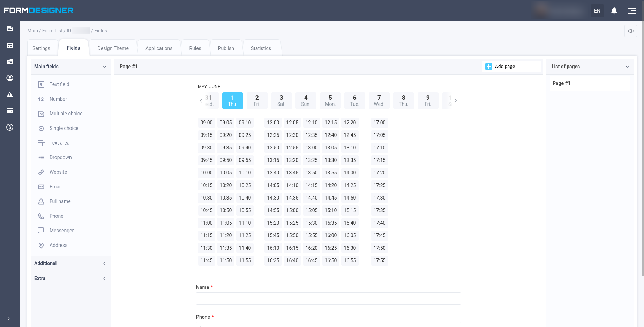Toggle the form preview eye icon
The height and width of the screenshot is (327, 644).
(631, 31)
